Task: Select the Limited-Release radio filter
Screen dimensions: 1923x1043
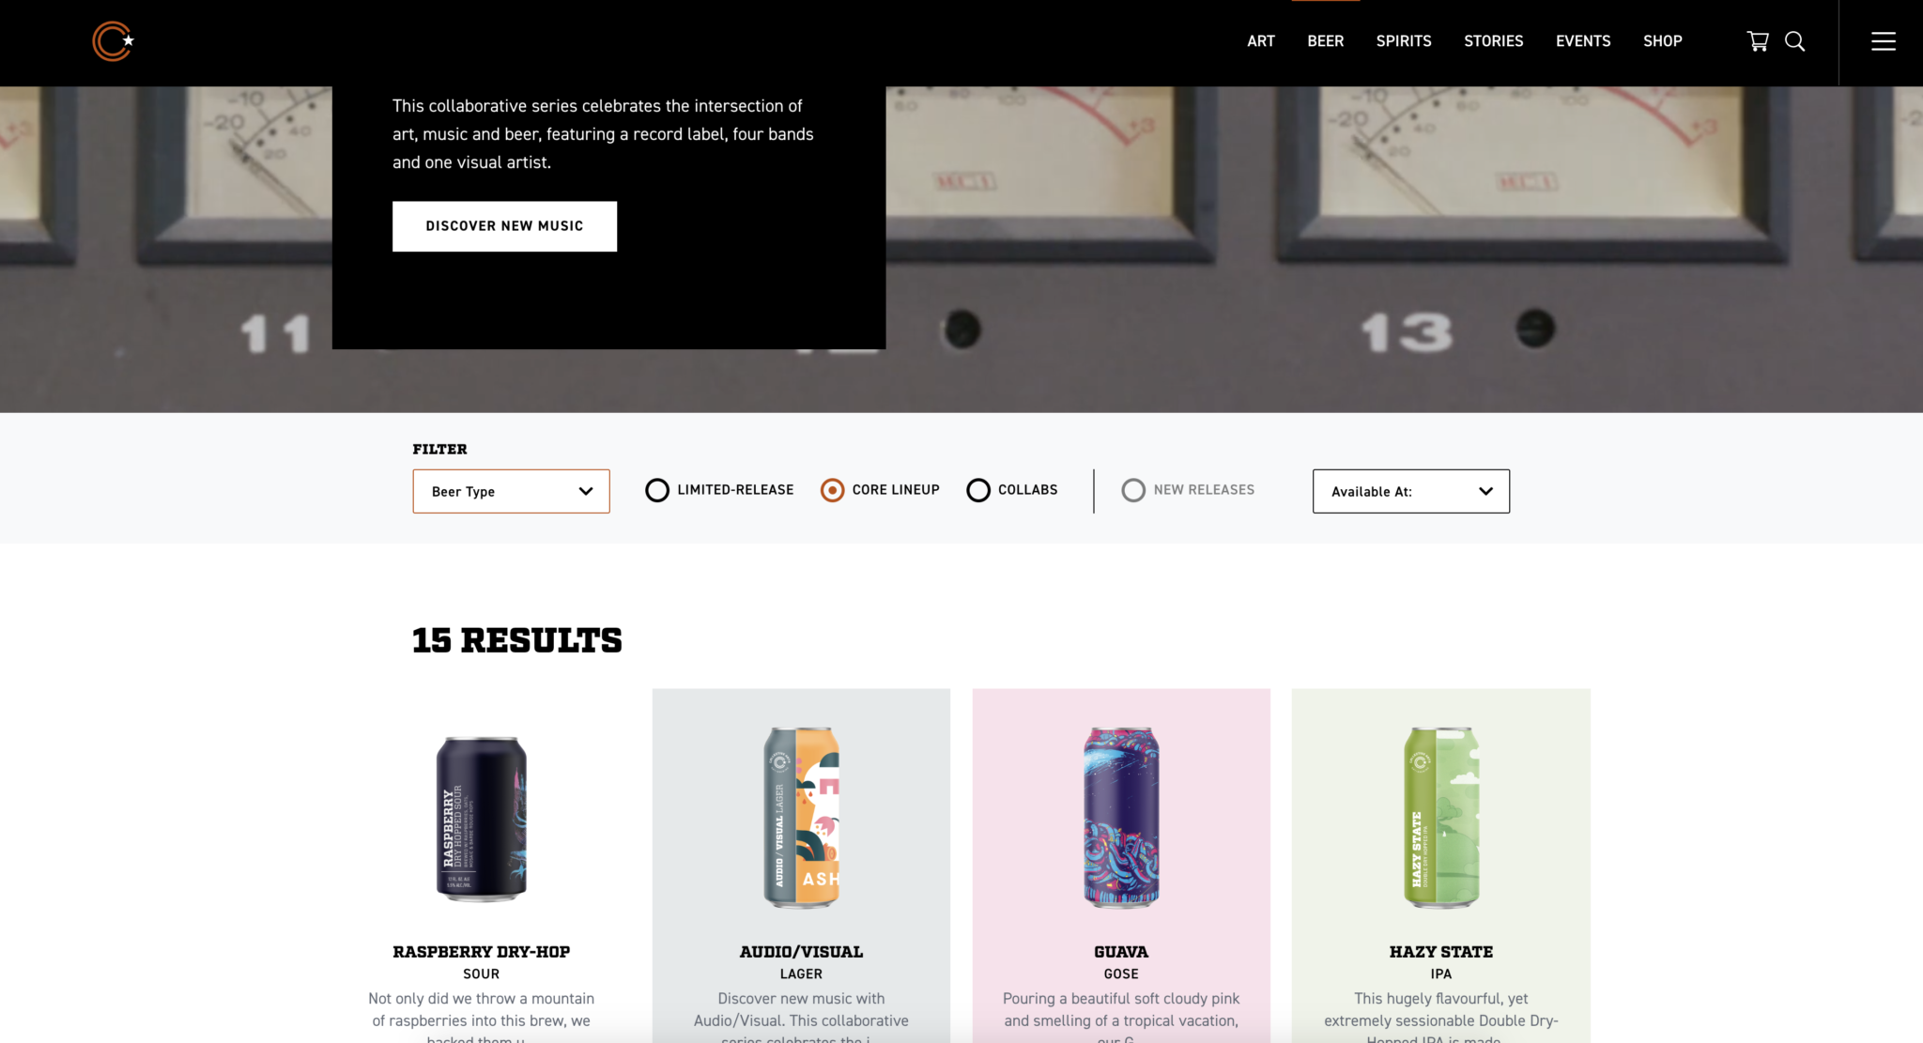Action: point(719,490)
